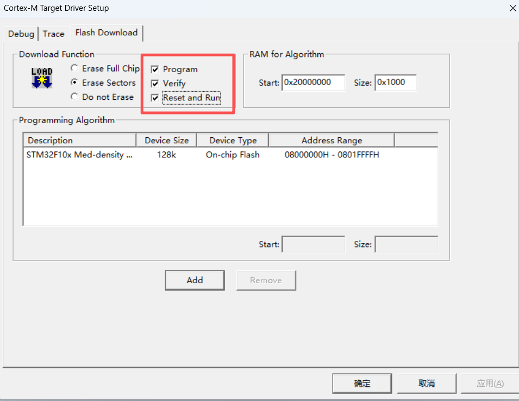Viewport: 519px width, 401px height.
Task: Select the Erase Full Chip option
Action: pyautogui.click(x=105, y=68)
